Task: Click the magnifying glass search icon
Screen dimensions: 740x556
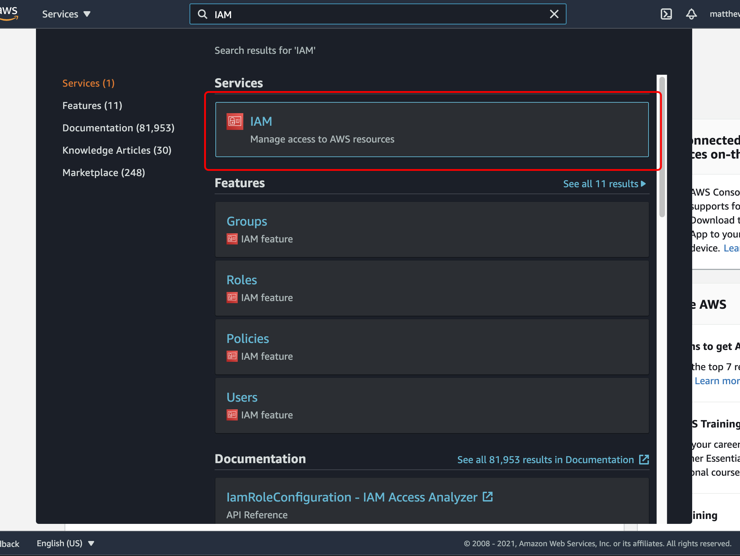Action: [x=202, y=14]
